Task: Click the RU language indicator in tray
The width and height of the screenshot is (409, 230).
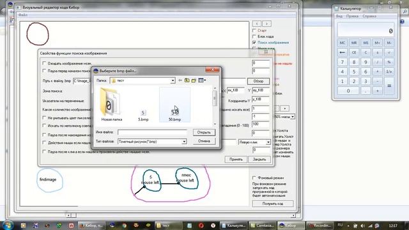Action: click(340, 226)
